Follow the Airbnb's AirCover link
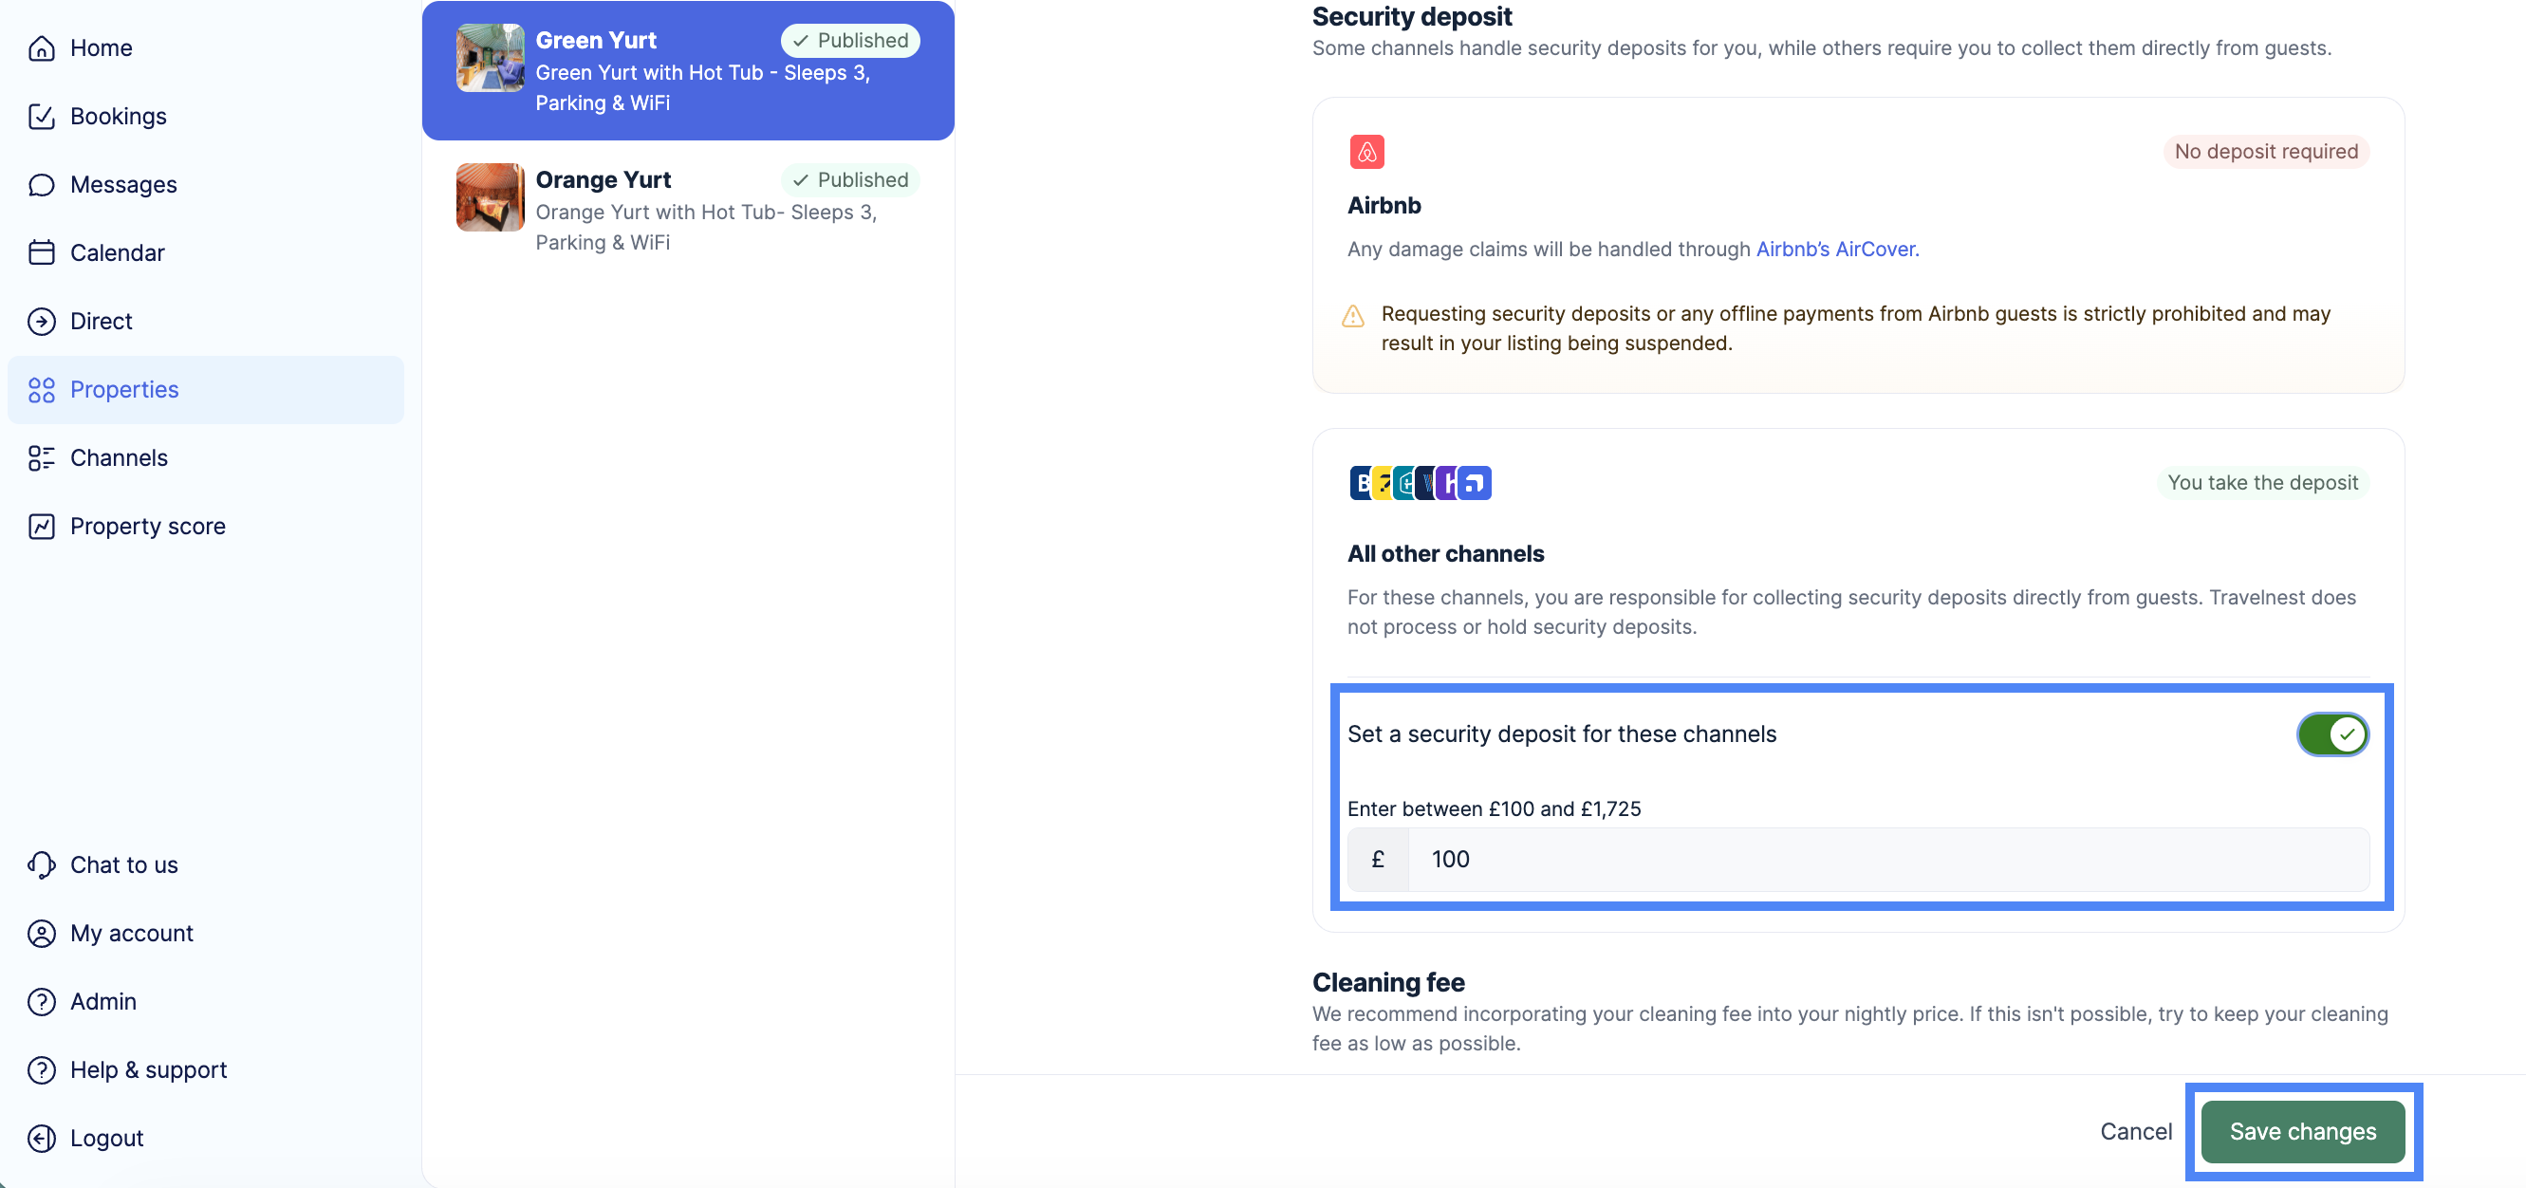 click(x=1837, y=249)
